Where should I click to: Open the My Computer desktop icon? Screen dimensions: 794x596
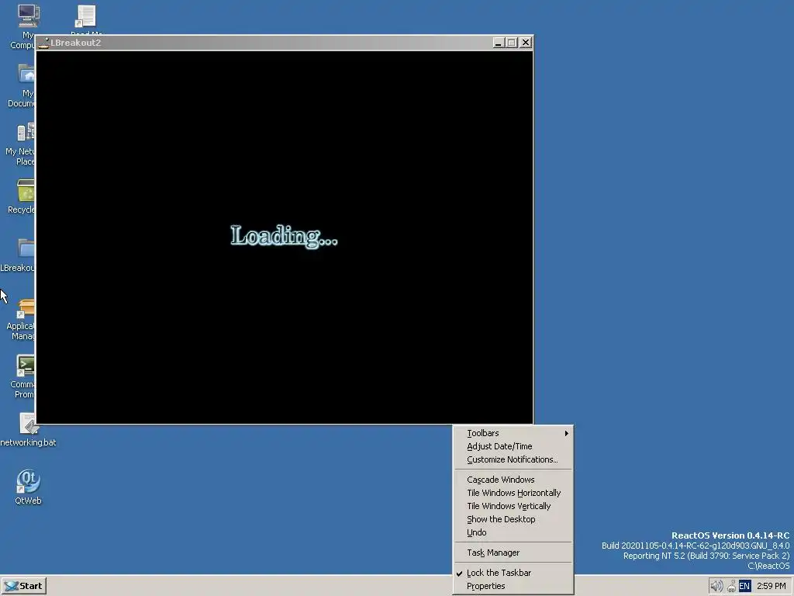[x=28, y=16]
